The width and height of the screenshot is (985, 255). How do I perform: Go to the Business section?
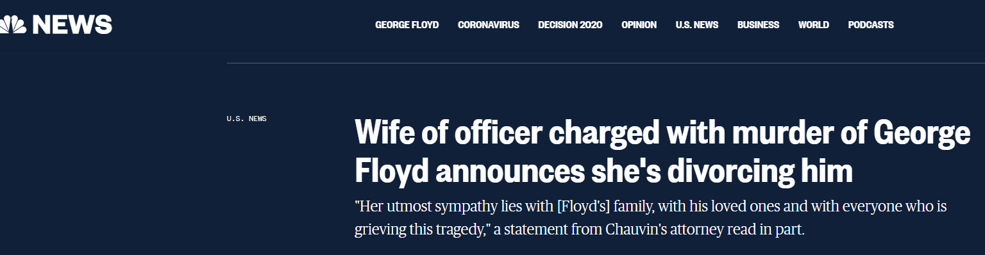coord(758,25)
